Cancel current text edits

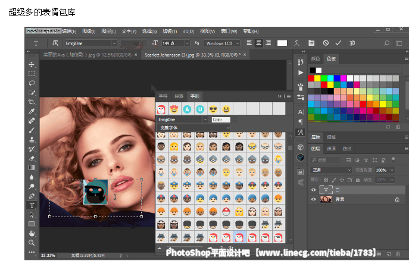coord(326,43)
